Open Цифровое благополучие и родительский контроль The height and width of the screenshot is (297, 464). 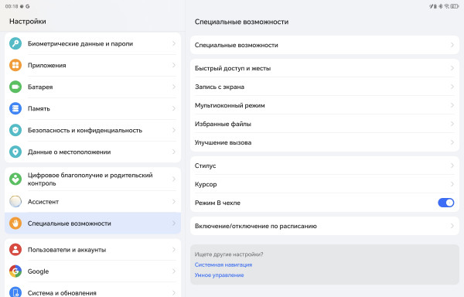[93, 179]
